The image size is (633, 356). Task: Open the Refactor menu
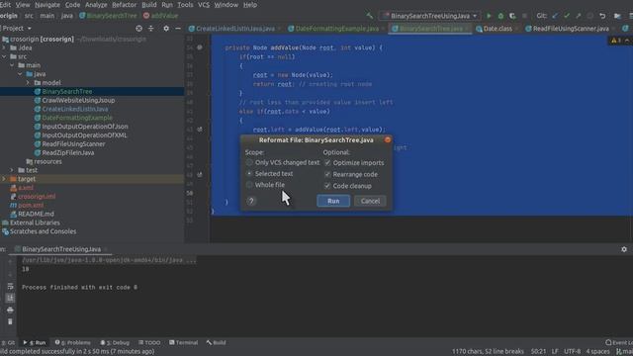coord(124,5)
